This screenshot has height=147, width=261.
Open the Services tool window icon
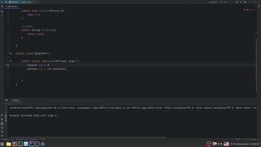coord(2,120)
